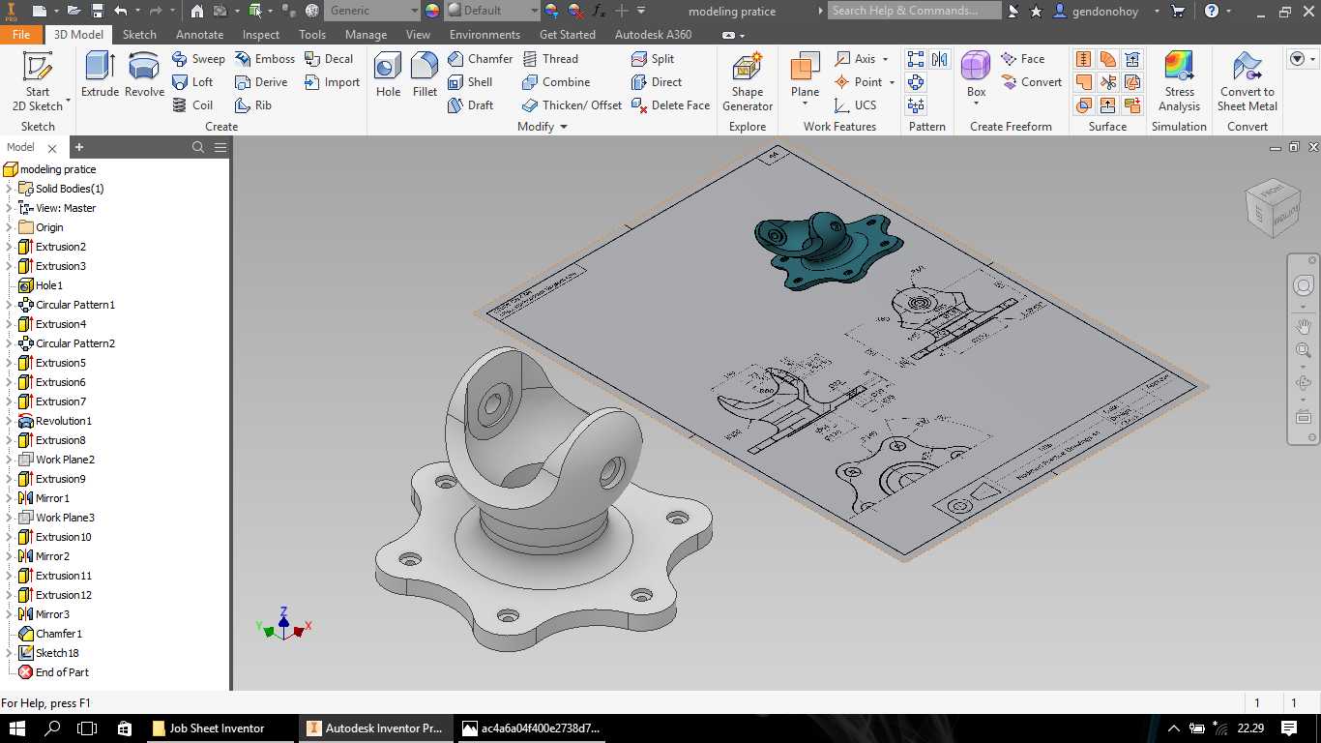Image resolution: width=1321 pixels, height=743 pixels.
Task: Select the Extrude tool
Action: (100, 75)
